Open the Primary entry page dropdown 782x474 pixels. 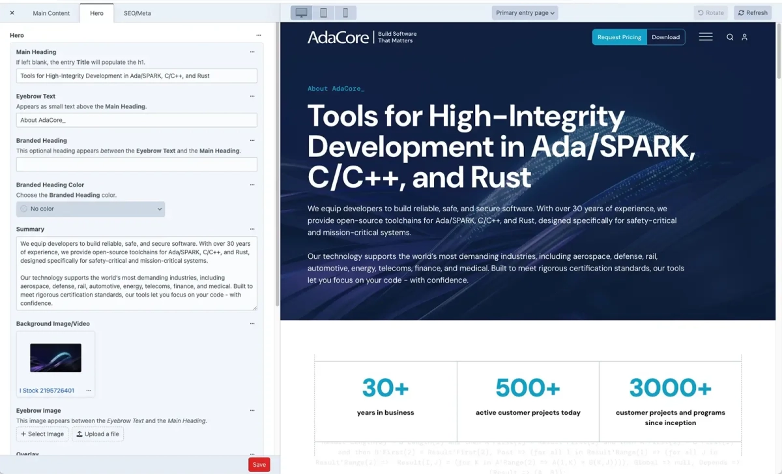click(525, 12)
